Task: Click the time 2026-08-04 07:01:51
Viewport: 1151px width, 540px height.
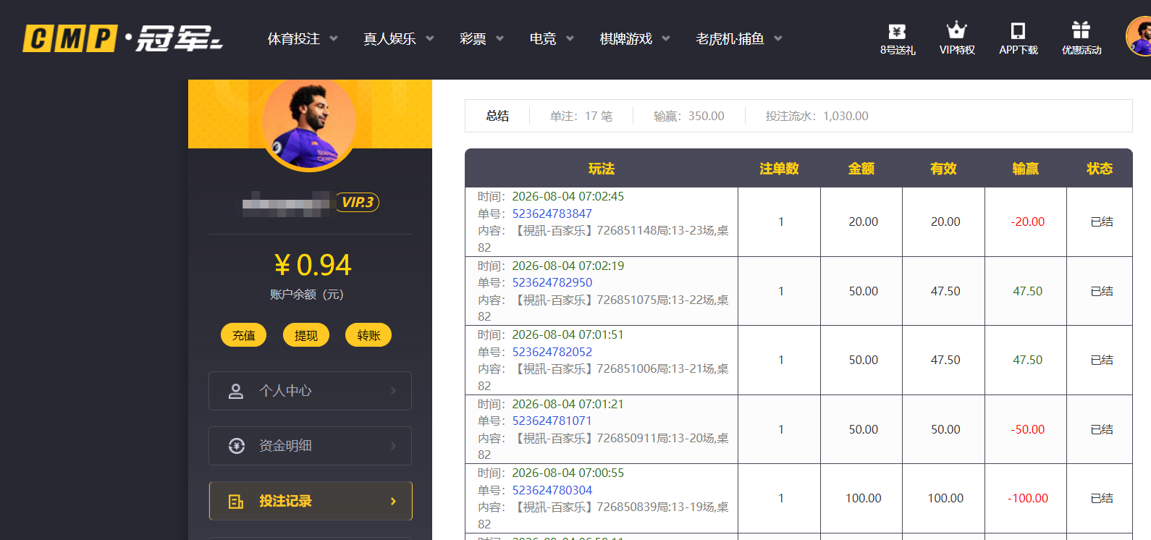Action: pyautogui.click(x=568, y=334)
